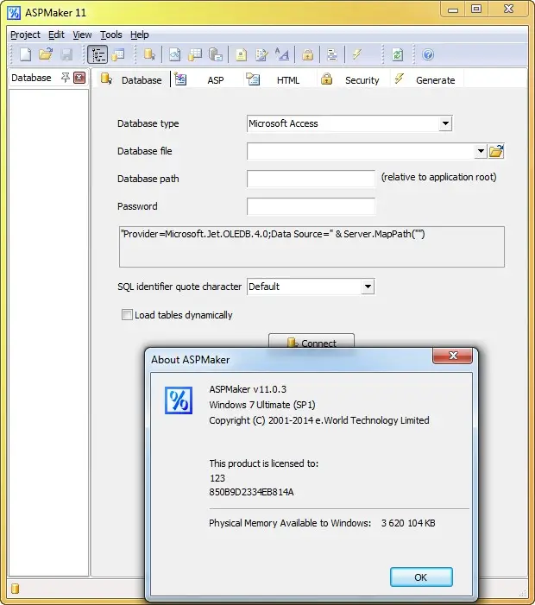Image resolution: width=535 pixels, height=605 pixels.
Task: Open the View menu
Action: pyautogui.click(x=82, y=35)
